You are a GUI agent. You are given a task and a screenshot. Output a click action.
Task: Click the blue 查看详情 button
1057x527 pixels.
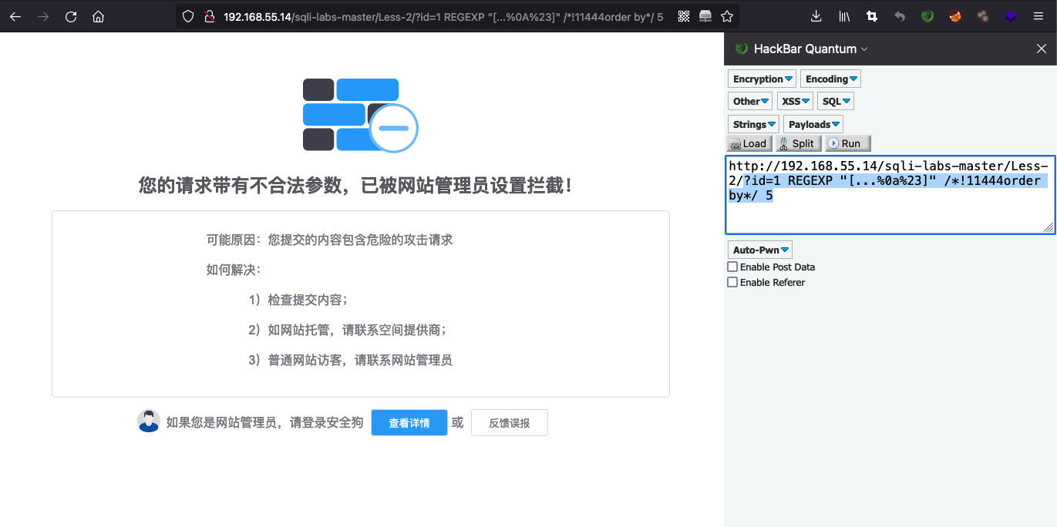[409, 423]
